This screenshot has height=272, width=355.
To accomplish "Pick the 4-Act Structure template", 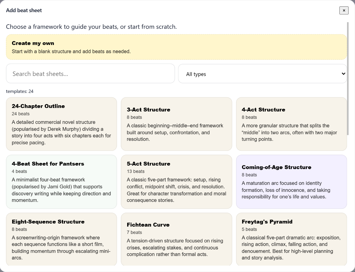I will click(291, 124).
